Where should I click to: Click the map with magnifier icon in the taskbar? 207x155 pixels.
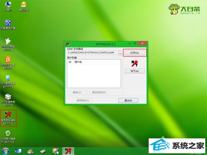click(56, 151)
